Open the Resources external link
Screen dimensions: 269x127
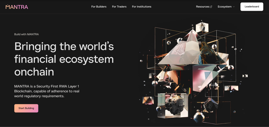click(x=204, y=7)
